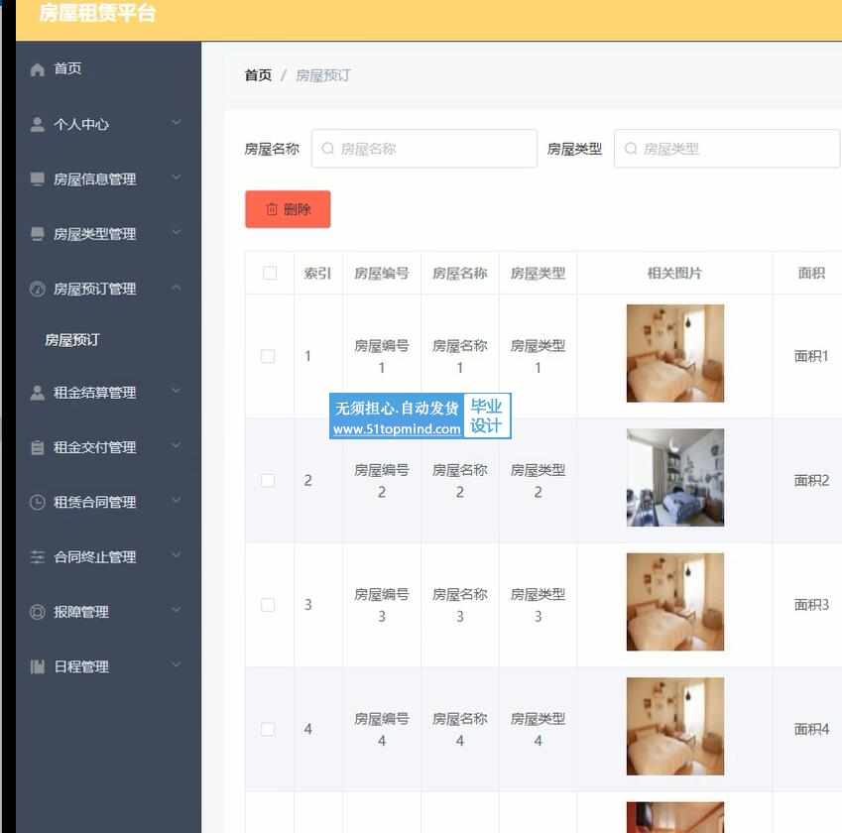The width and height of the screenshot is (842, 833).
Task: Click cell 房屋名称 3
Action: point(460,605)
